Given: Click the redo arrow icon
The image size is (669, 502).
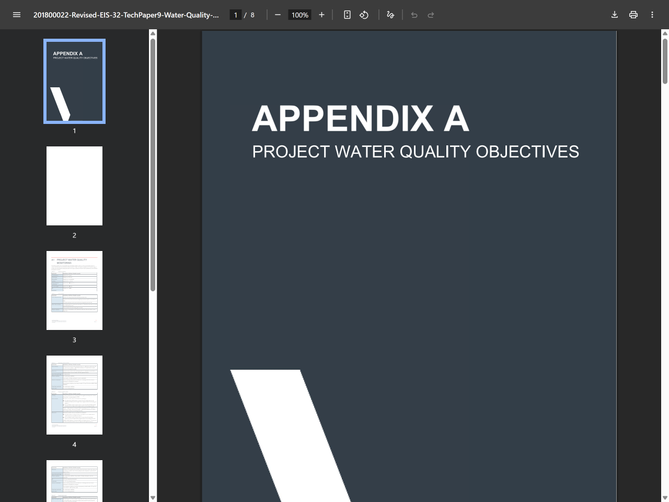Looking at the screenshot, I should pyautogui.click(x=431, y=15).
